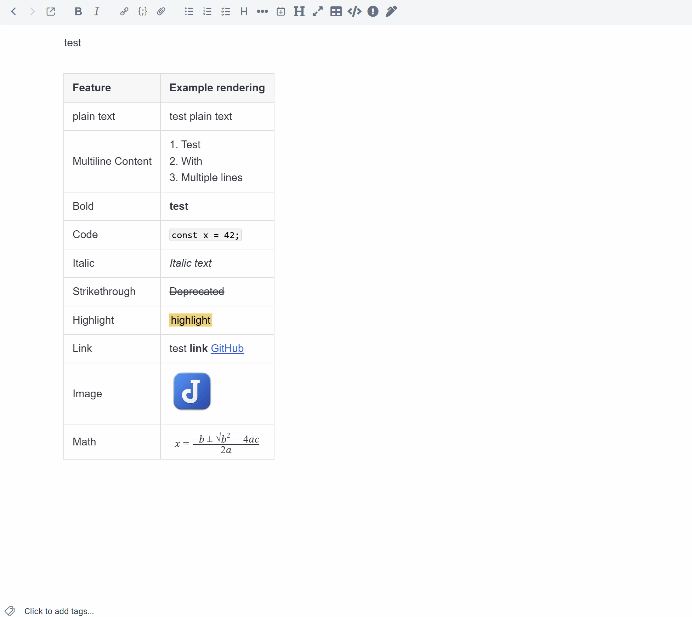
Task: Click the exclamation circle icon
Action: coord(373,12)
